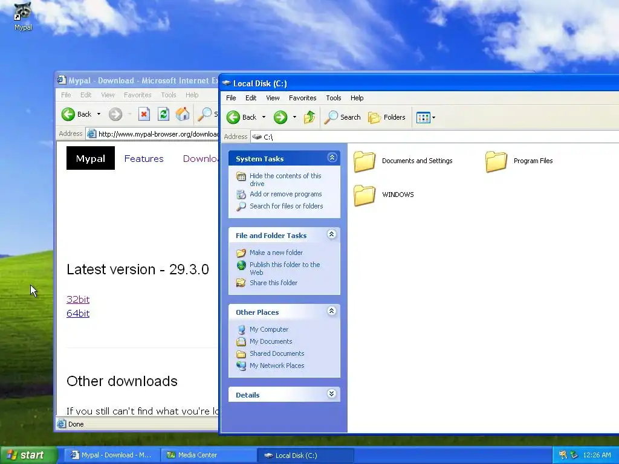Click Search for files or folders task

pos(286,206)
